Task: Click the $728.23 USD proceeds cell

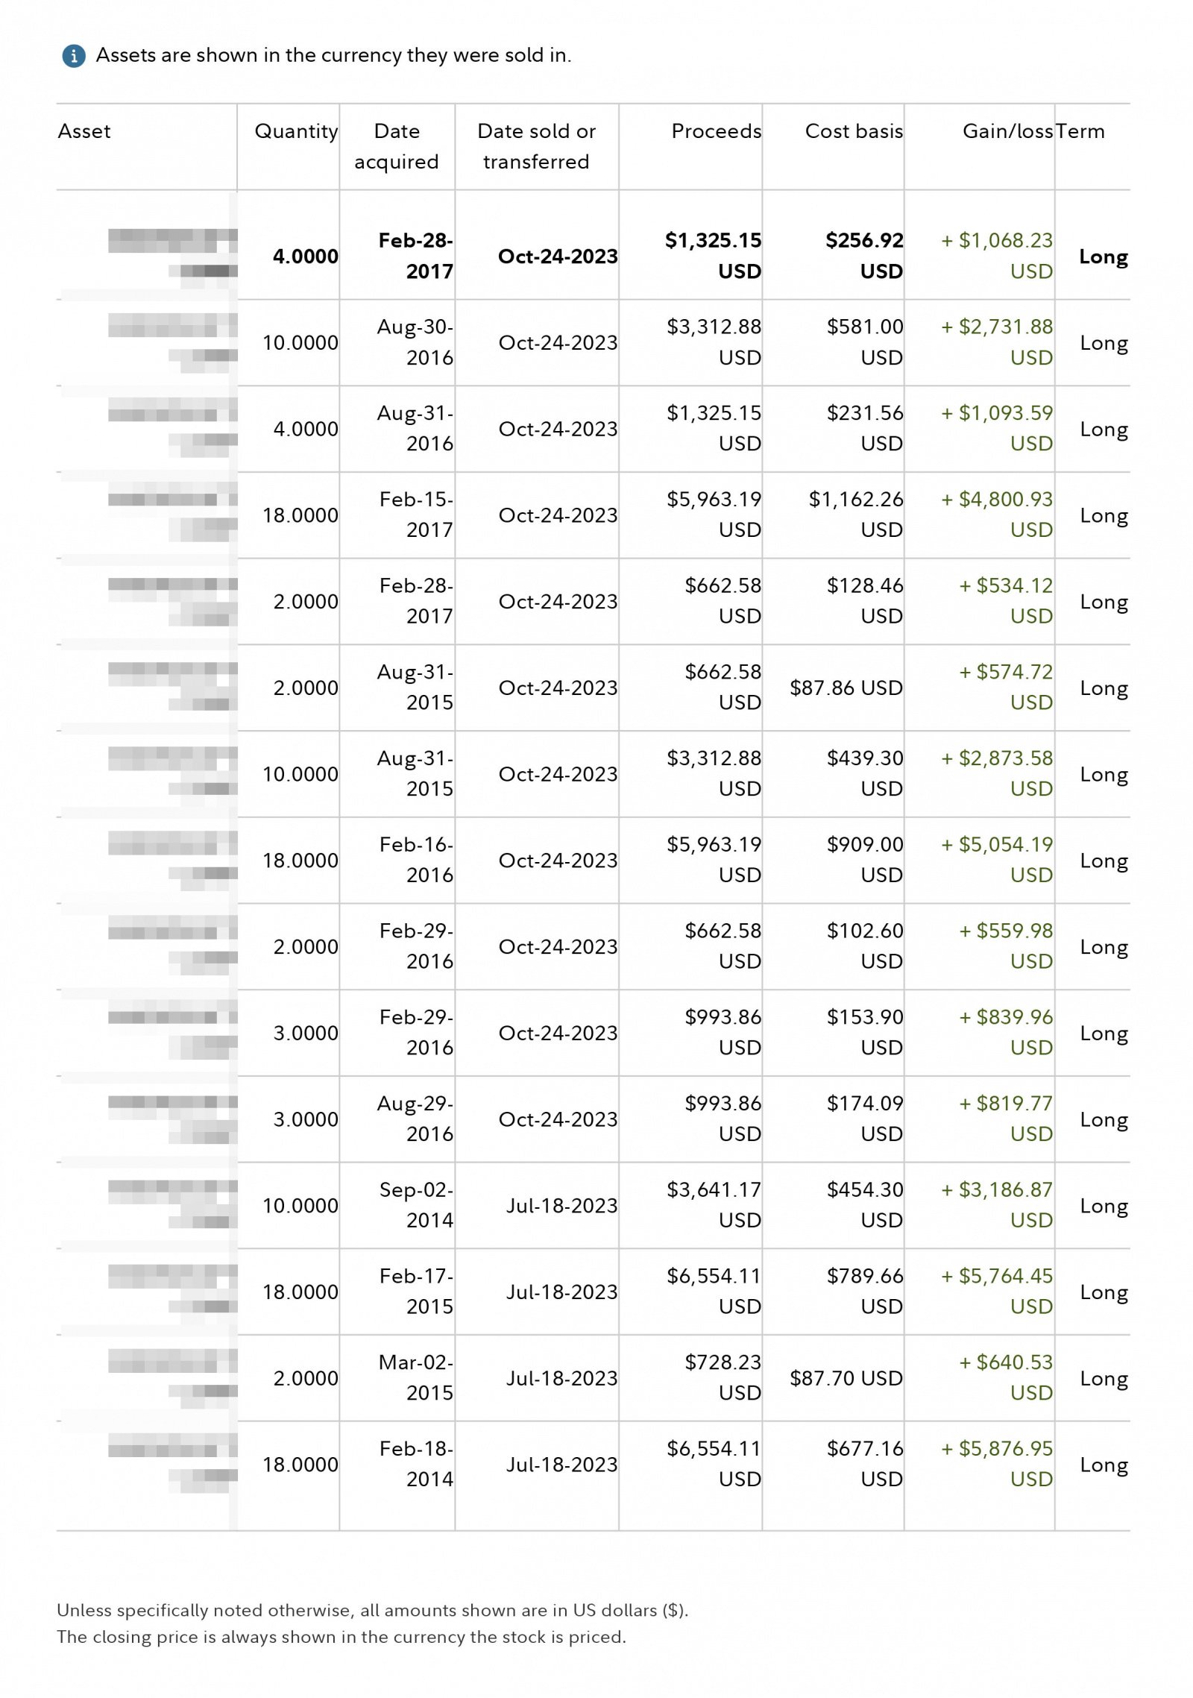Action: [x=723, y=1377]
